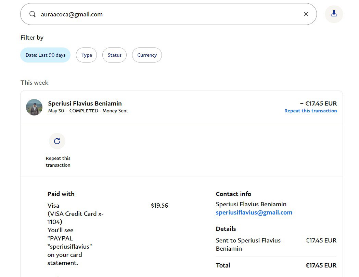359x277 pixels.
Task: Focus the search box containing auraacoca@gmail.com
Action: [168, 14]
